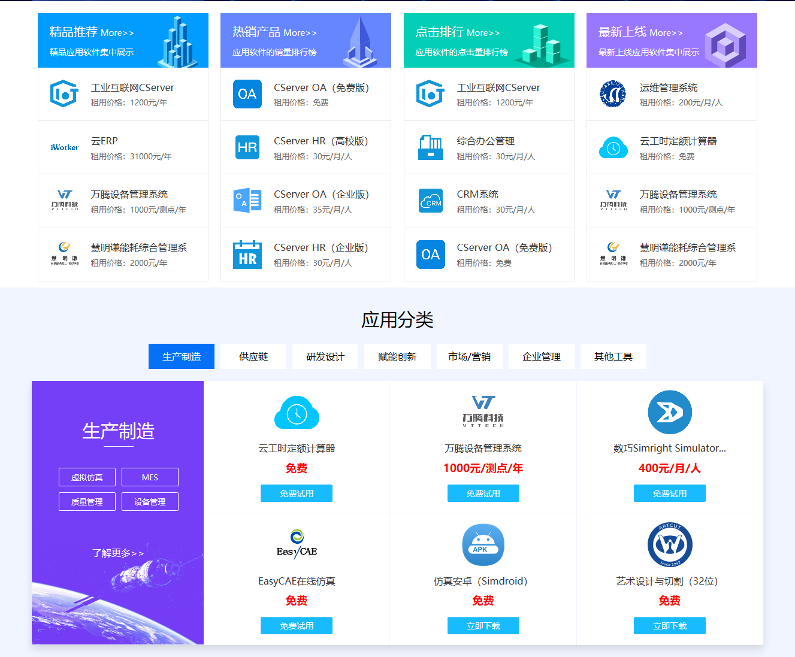Click the APK Android icon for Simdroid
The width and height of the screenshot is (795, 657).
[x=483, y=545]
